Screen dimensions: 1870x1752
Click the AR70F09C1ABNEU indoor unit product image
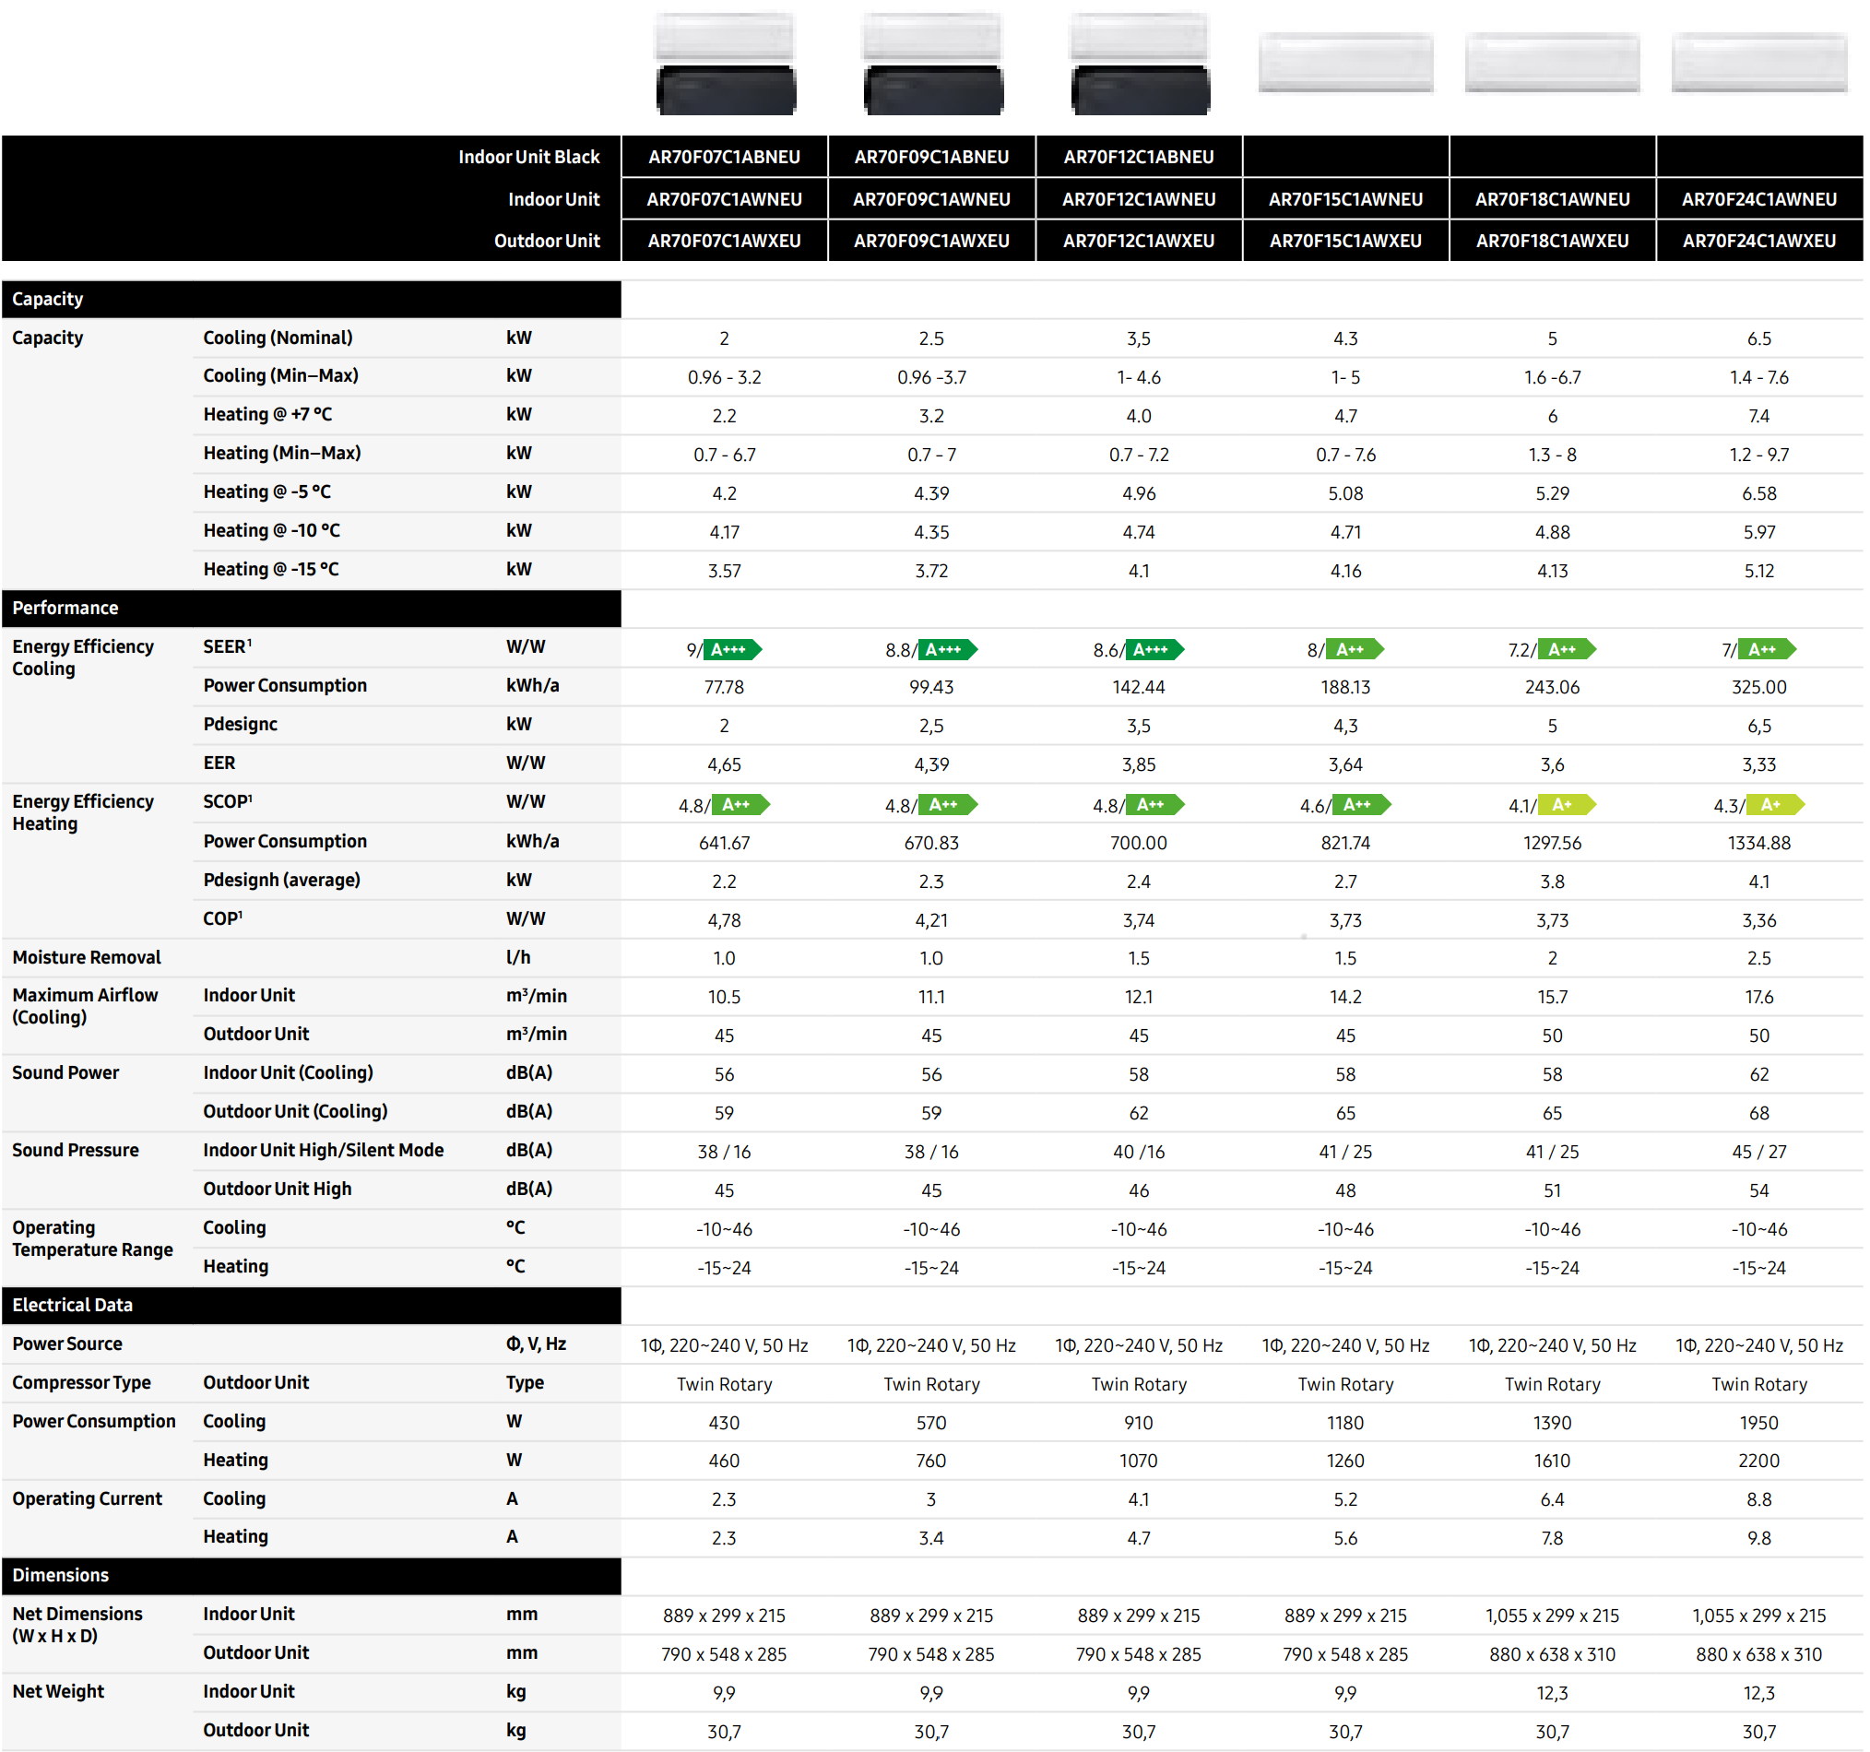932,64
